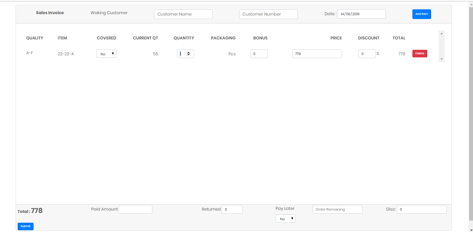
Task: Click items table scrollbar up arrow
Action: (x=441, y=33)
